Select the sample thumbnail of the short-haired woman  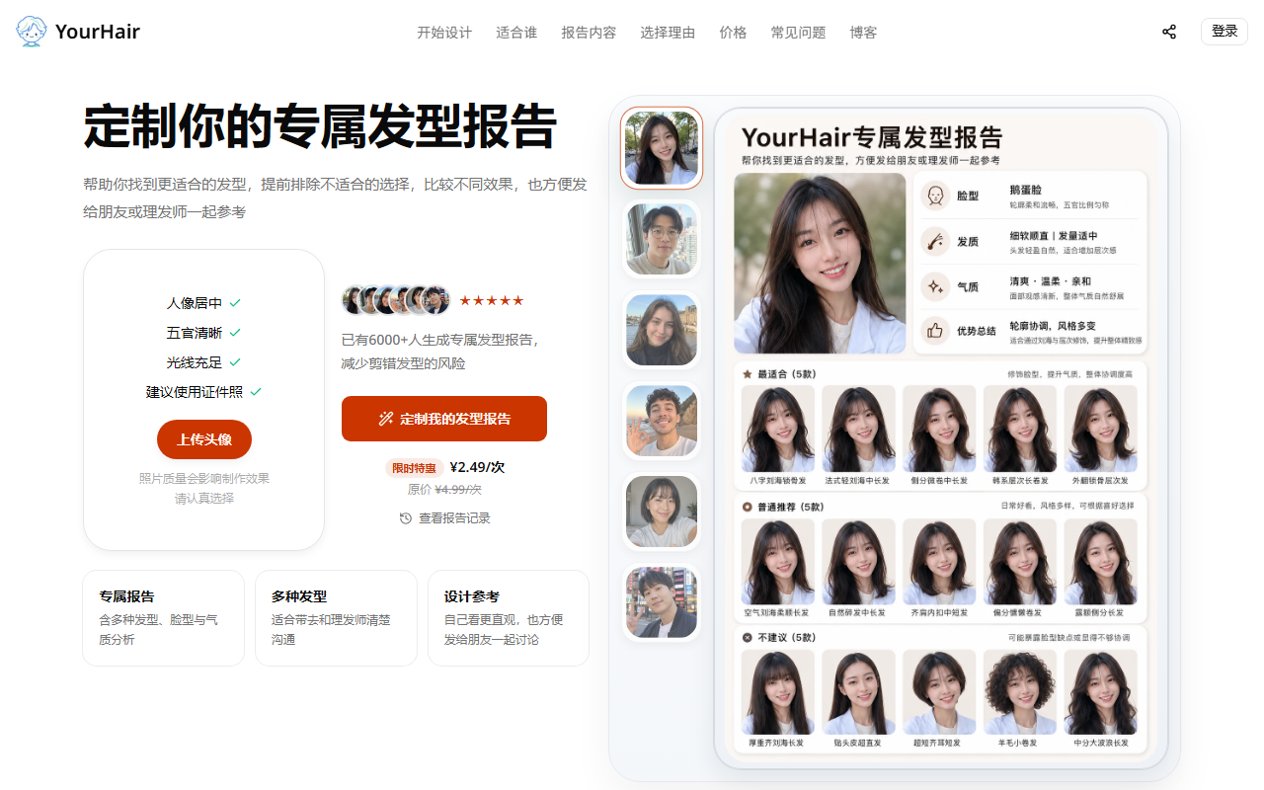pyautogui.click(x=662, y=512)
